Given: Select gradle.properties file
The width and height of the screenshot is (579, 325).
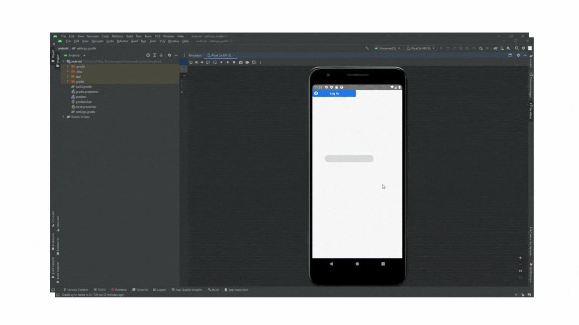Looking at the screenshot, I should tap(84, 92).
